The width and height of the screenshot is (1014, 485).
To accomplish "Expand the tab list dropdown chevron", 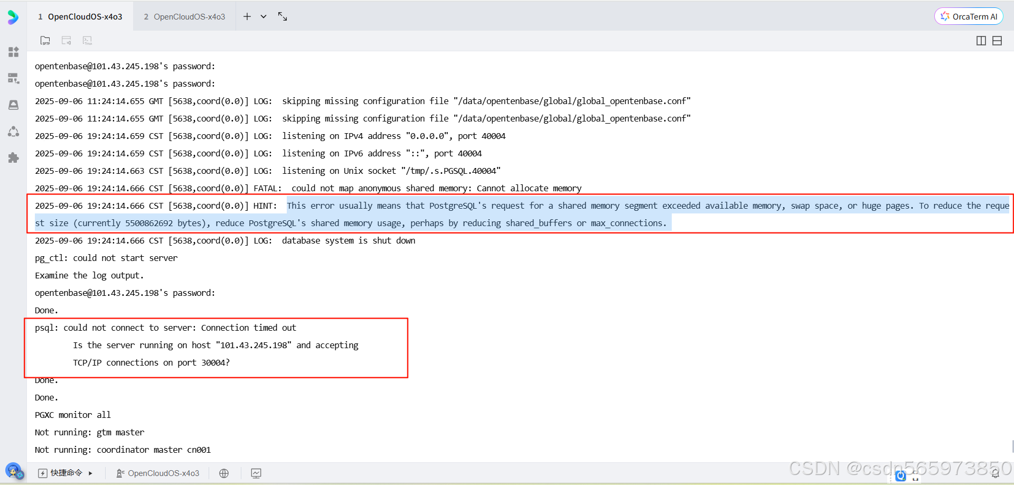I will [264, 16].
